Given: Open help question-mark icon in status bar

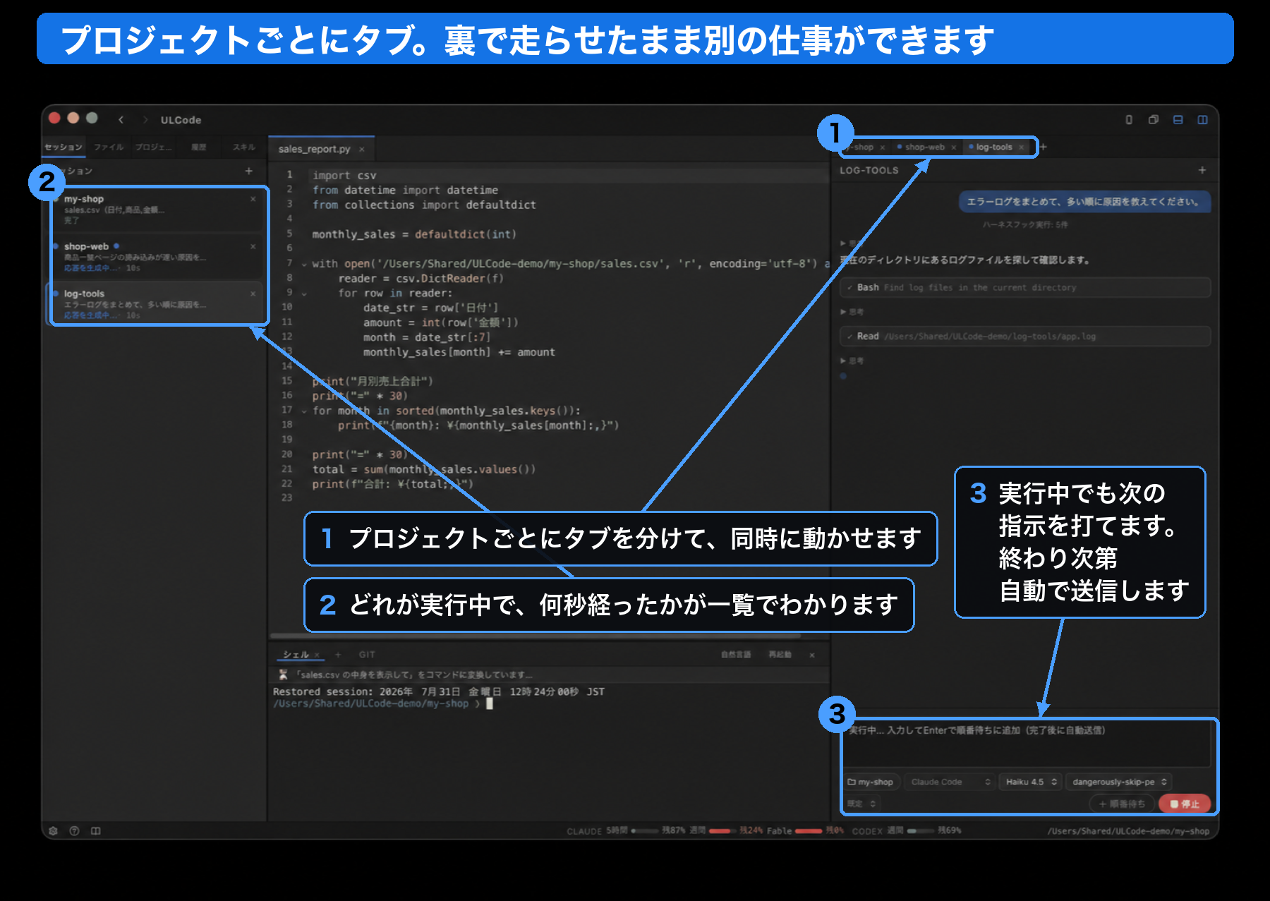Looking at the screenshot, I should tap(74, 831).
